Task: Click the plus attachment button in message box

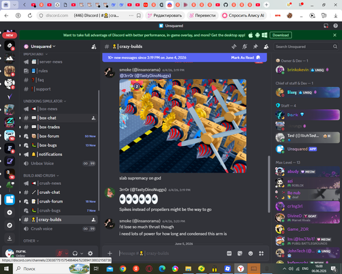Action: coord(109,253)
